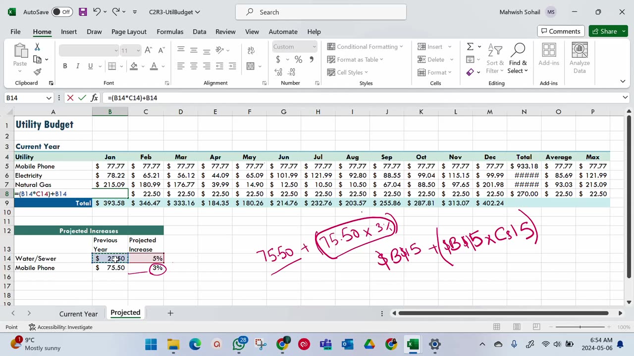Toggle Align Left for the cell
The image size is (634, 356).
tap(181, 66)
